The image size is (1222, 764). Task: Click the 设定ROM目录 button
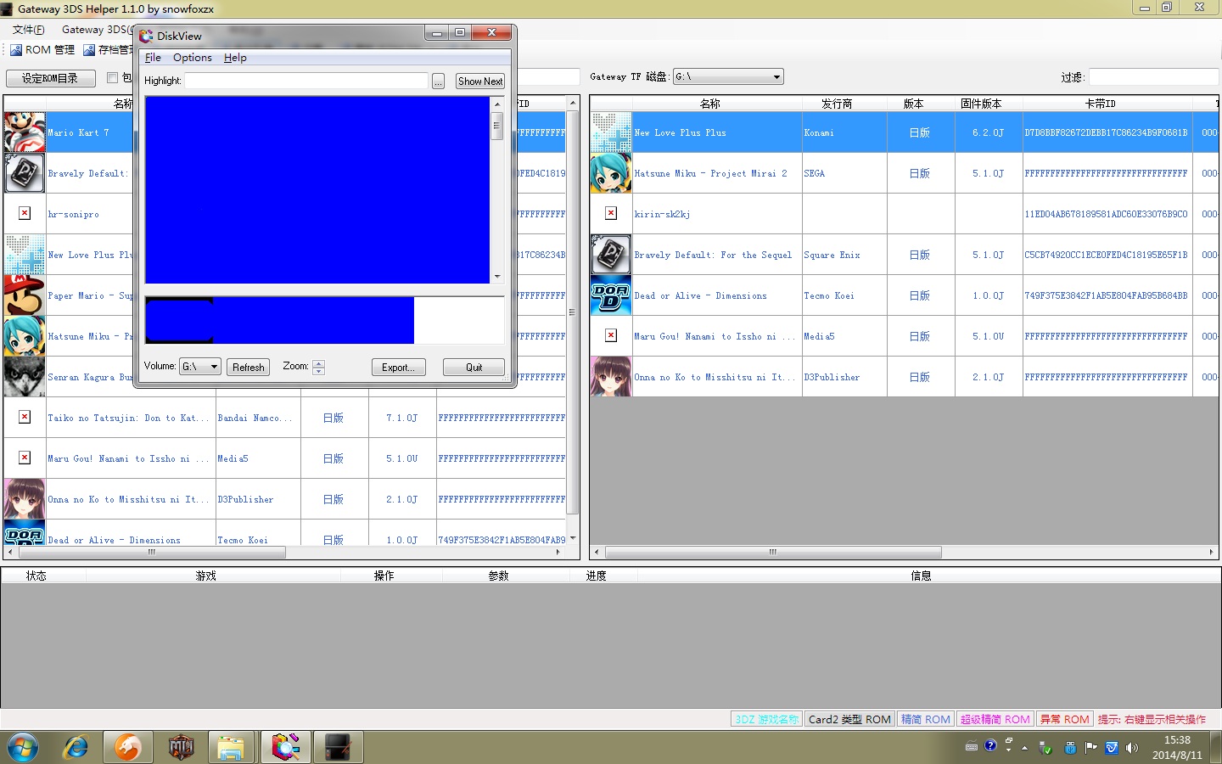[49, 78]
